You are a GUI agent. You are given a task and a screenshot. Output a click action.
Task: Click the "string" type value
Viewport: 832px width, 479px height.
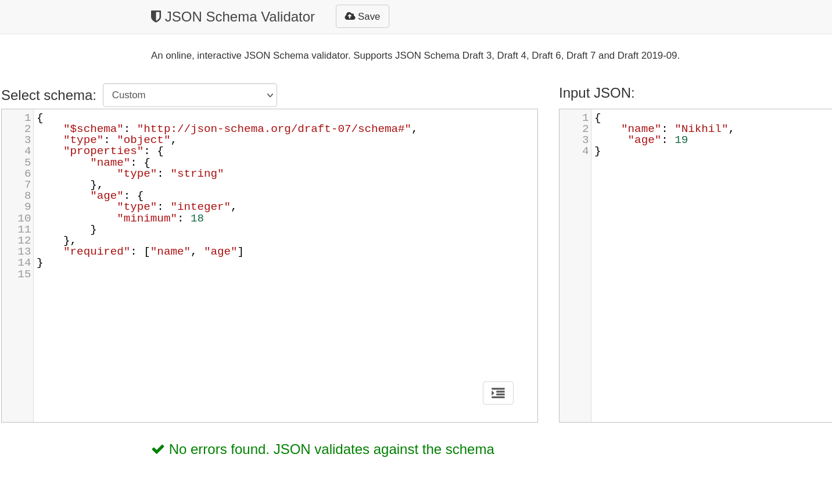197,174
